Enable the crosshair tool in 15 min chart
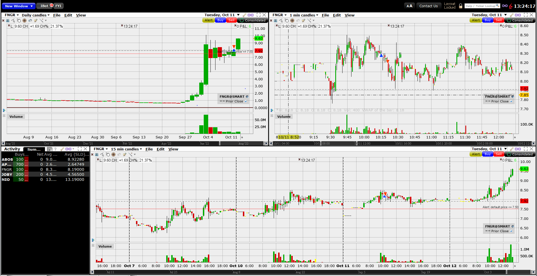This screenshot has height=276, width=537. pos(113,154)
